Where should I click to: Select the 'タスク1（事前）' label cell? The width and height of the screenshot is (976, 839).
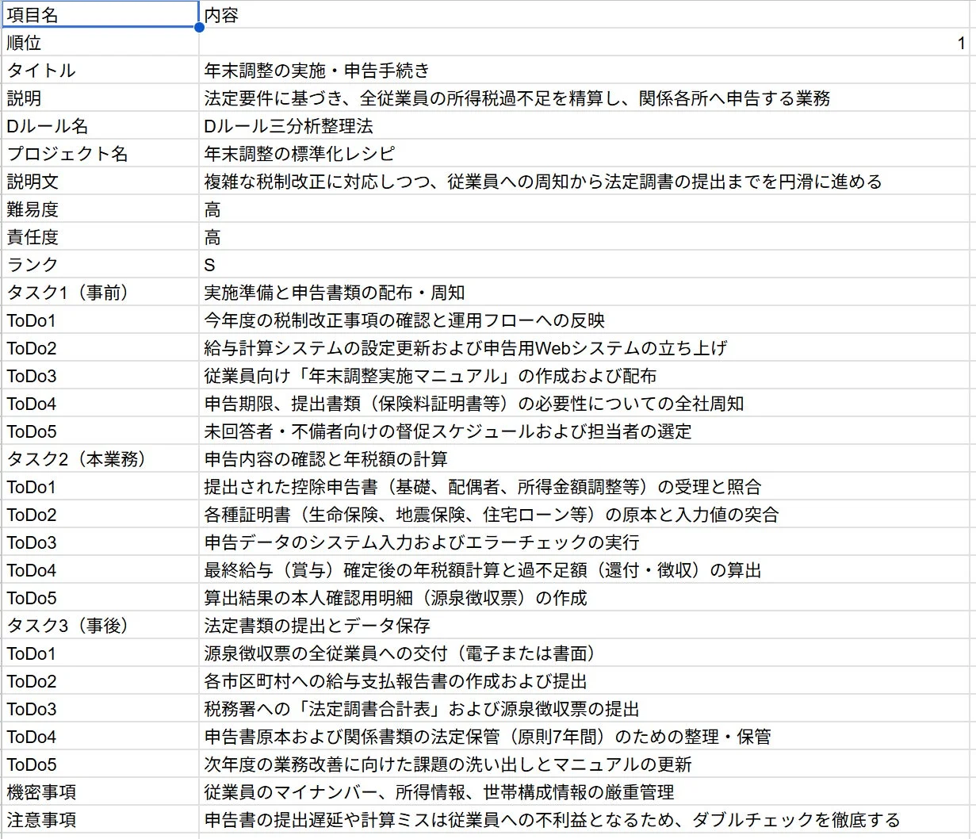point(99,292)
